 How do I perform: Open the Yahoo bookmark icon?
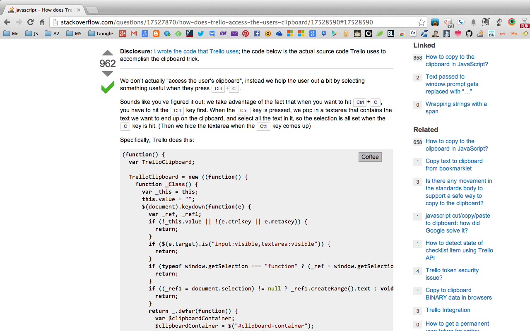[223, 34]
